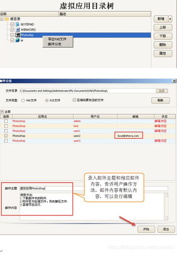Click the Photoshop eye icon in tree

click(17, 35)
